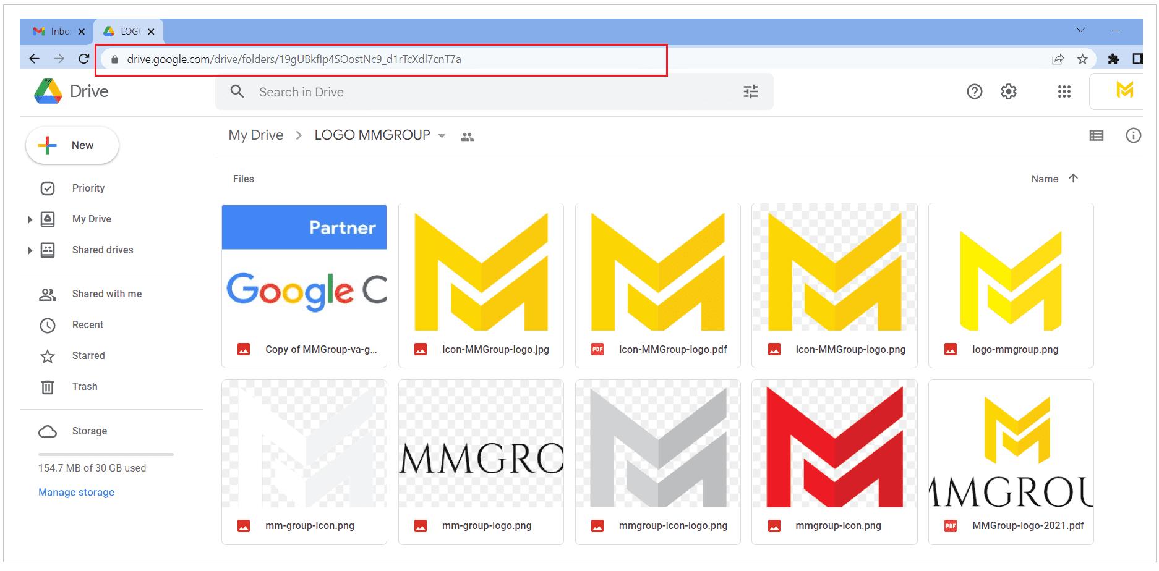1159x571 pixels.
Task: Open Priority in the sidebar
Action: (x=88, y=188)
